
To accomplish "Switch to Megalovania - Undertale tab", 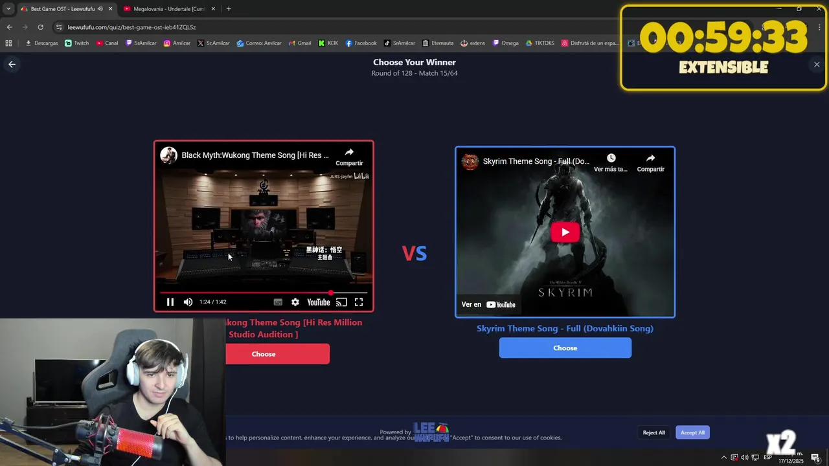I will (x=168, y=9).
